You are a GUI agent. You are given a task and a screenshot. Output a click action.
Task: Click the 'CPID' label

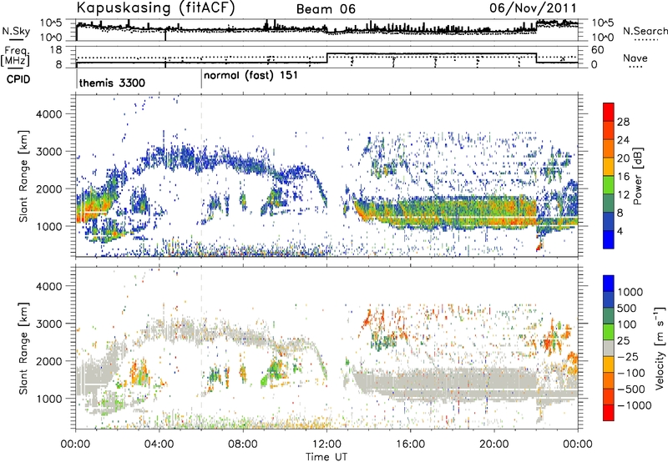pyautogui.click(x=18, y=79)
